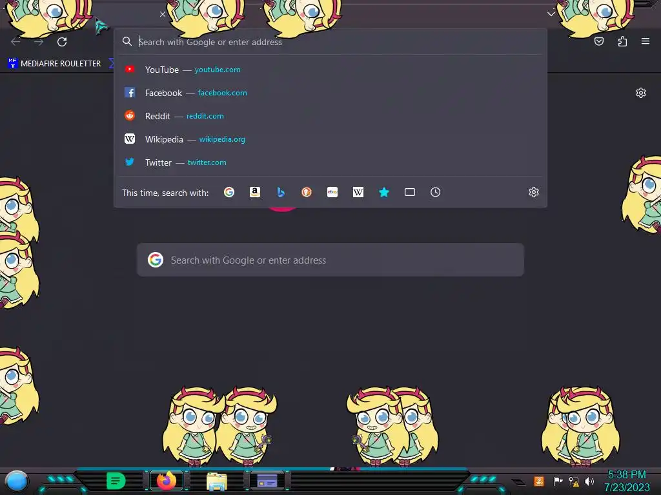Image resolution: width=661 pixels, height=495 pixels.
Task: Open the Firefox hamburger menu
Action: (646, 41)
